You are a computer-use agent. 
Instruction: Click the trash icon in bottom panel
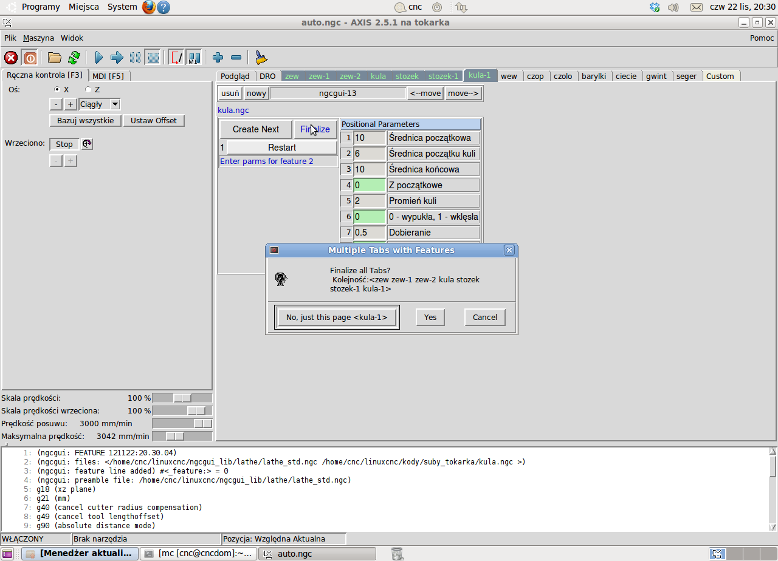[x=397, y=554]
